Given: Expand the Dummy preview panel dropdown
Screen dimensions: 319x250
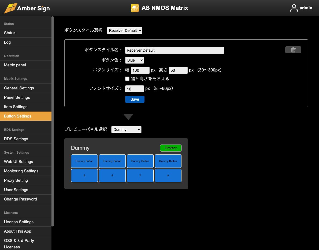Looking at the screenshot, I should pos(126,130).
